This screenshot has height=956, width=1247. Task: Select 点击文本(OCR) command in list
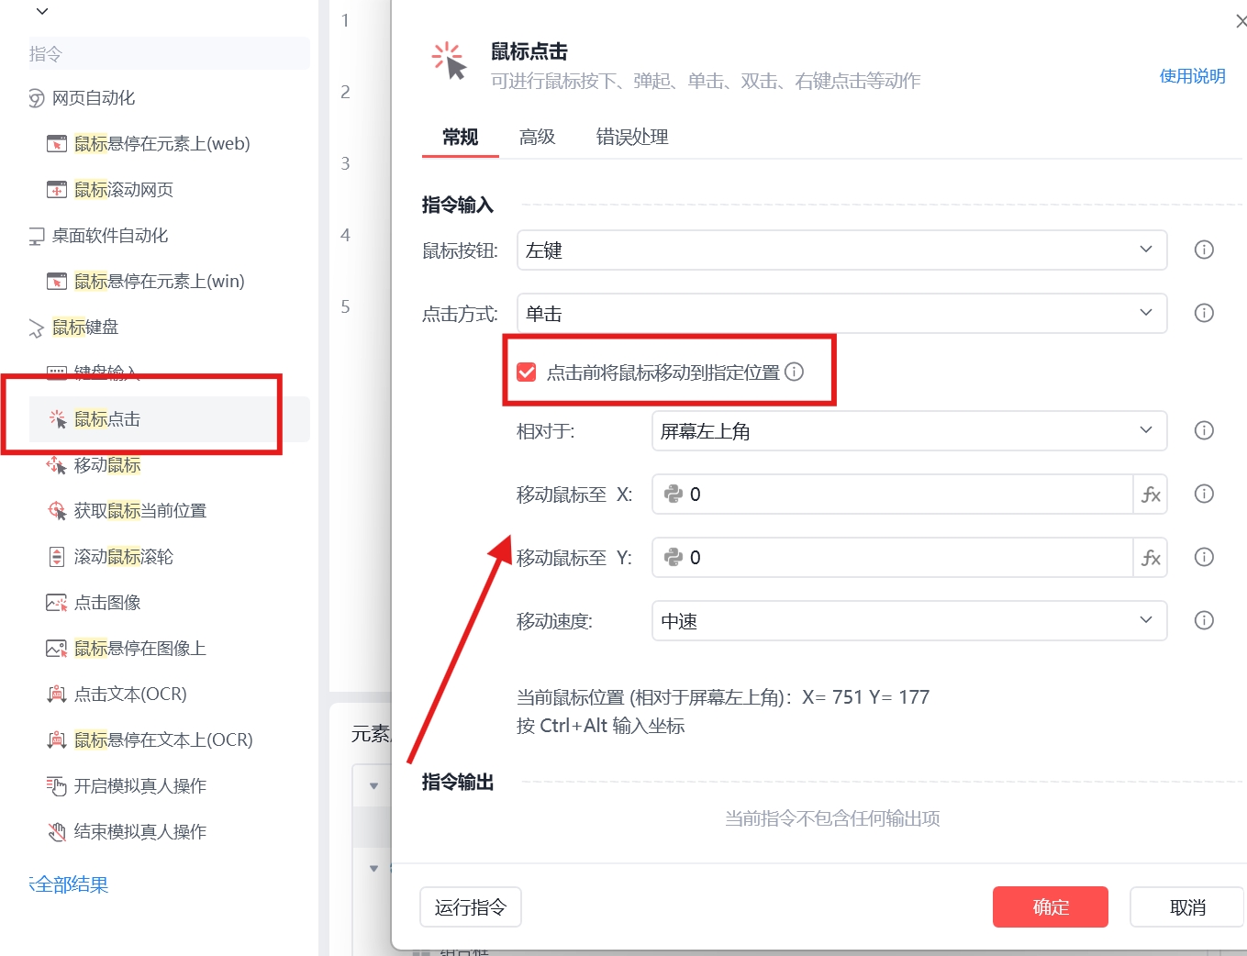tap(129, 695)
